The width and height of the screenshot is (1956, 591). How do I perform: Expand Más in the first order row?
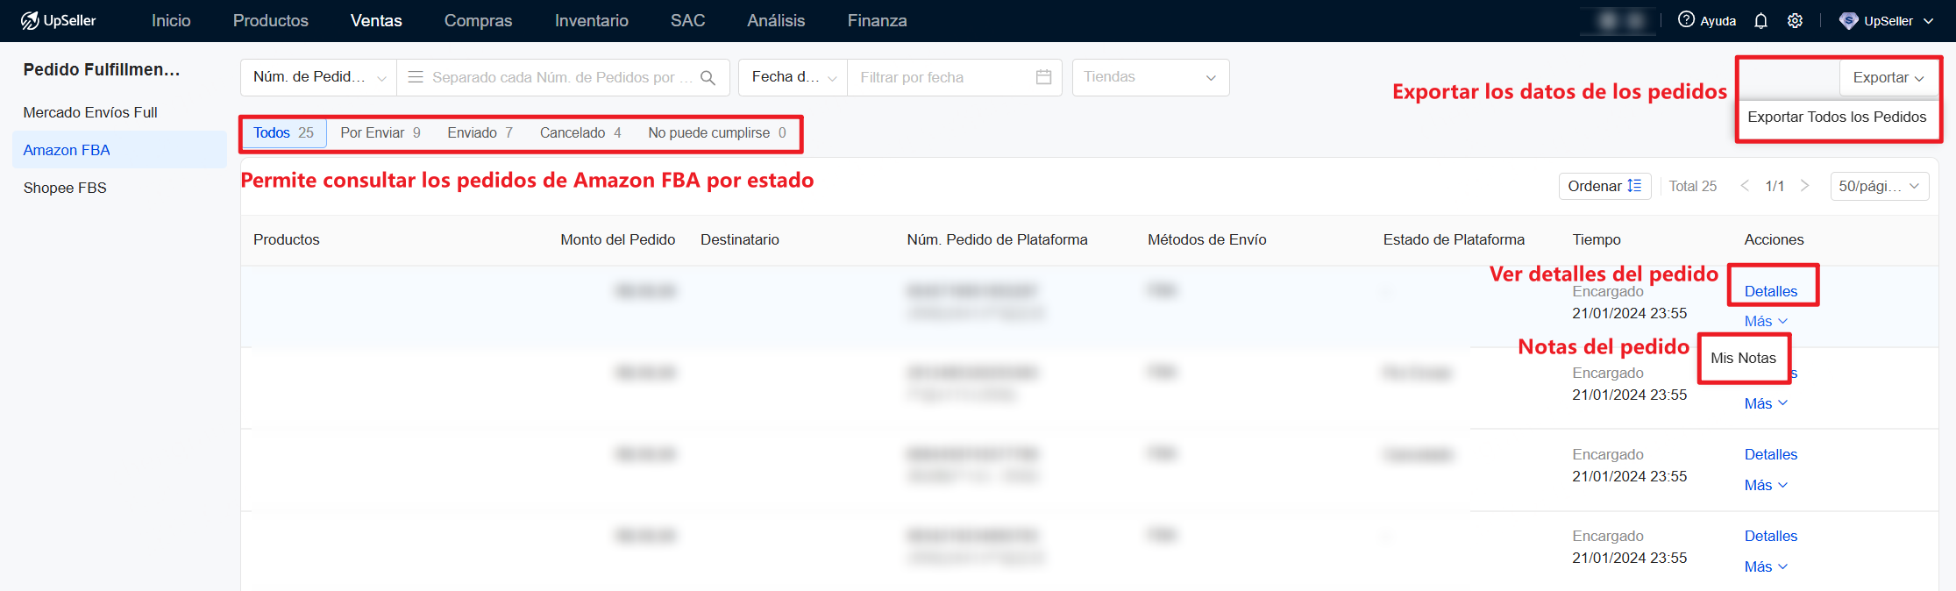click(x=1765, y=321)
